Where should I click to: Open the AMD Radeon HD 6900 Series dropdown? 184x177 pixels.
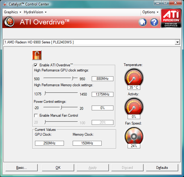(x=177, y=42)
